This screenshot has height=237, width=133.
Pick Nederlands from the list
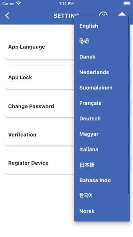94,72
